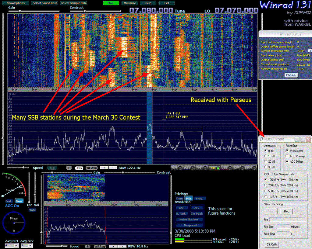Toggle the ZAP function
312x249 pixels.
(x=181, y=208)
